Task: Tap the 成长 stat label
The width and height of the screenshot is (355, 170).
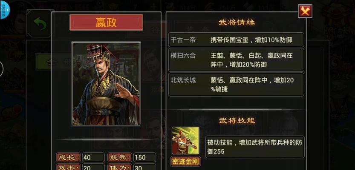Action: pos(68,157)
